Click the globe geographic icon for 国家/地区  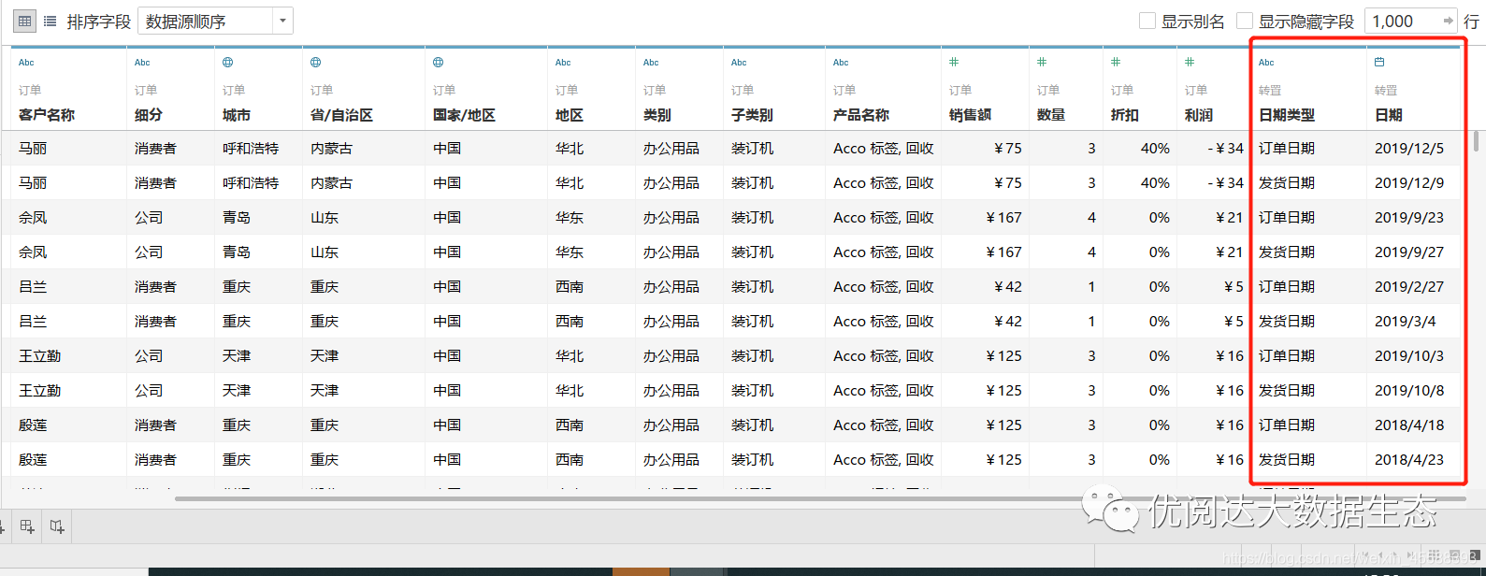439,63
